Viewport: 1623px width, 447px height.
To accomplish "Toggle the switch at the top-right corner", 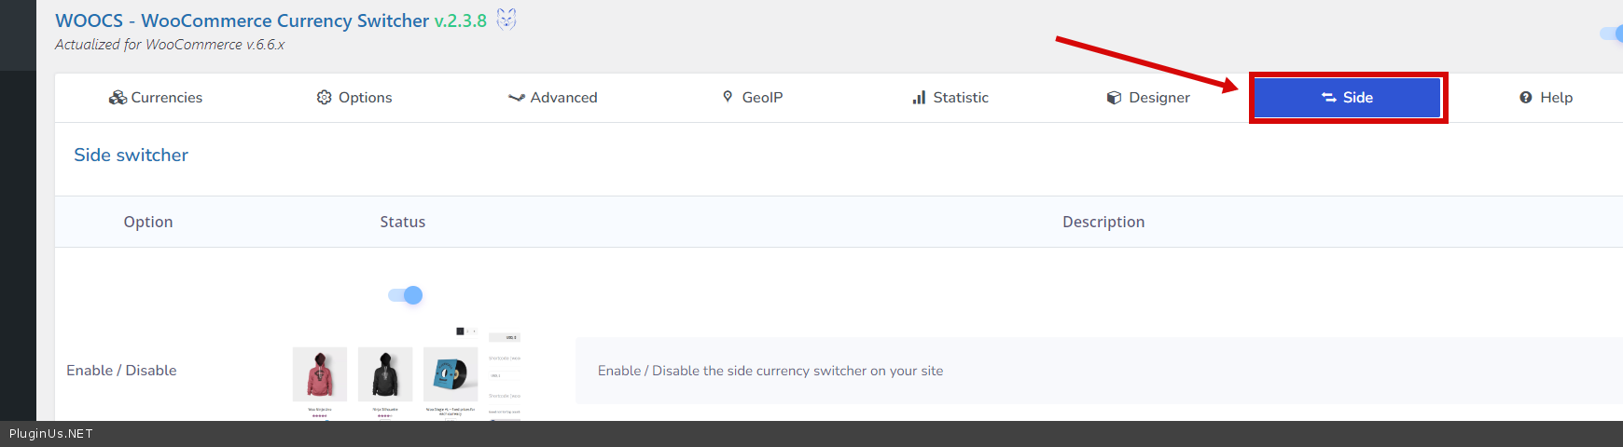I will [1613, 34].
